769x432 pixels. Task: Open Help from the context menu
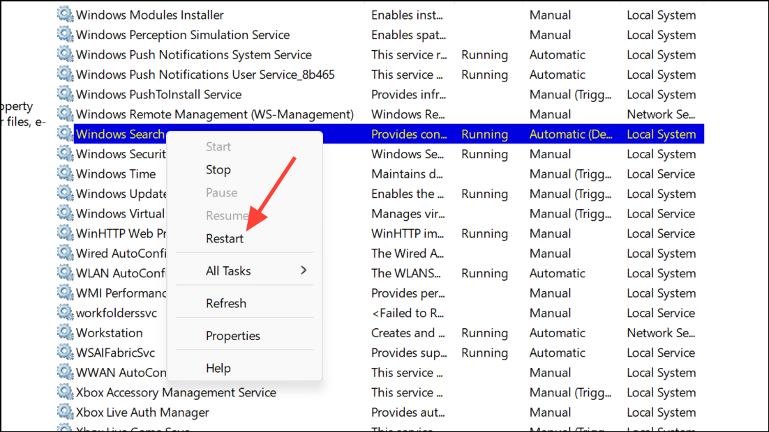tap(218, 369)
